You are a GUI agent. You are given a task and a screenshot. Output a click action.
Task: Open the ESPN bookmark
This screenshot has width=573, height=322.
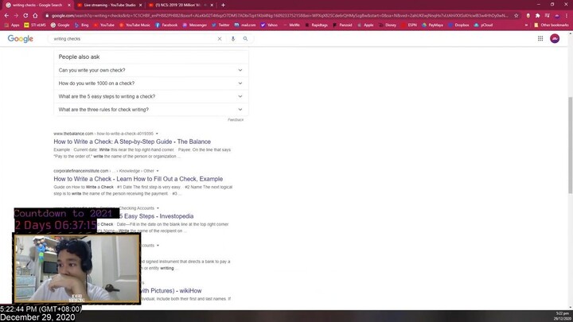pyautogui.click(x=409, y=25)
